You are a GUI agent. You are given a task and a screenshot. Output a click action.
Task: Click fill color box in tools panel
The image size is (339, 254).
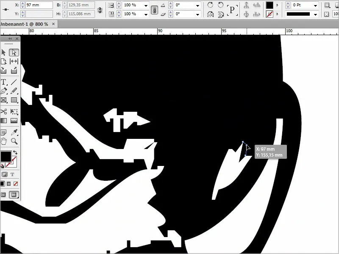(6, 156)
